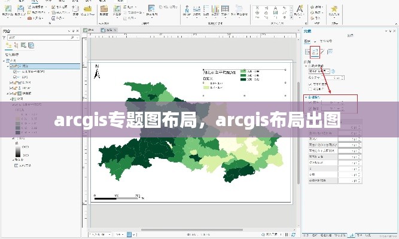Expand the graphics gallery with the bottom arrow
The width and height of the screenshot is (399, 239).
click(x=291, y=17)
